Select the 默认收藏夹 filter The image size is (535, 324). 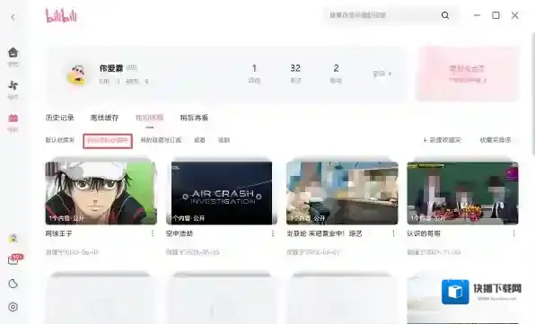point(60,140)
